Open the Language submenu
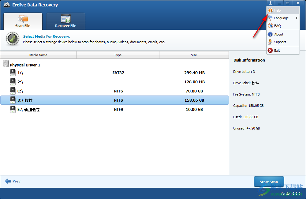 (x=283, y=18)
